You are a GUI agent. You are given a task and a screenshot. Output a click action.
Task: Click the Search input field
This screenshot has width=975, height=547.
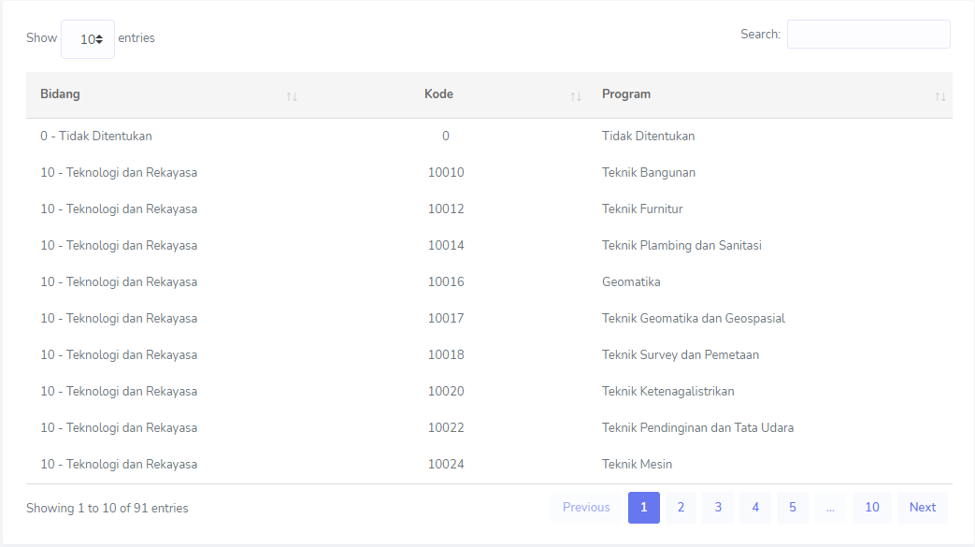[867, 34]
